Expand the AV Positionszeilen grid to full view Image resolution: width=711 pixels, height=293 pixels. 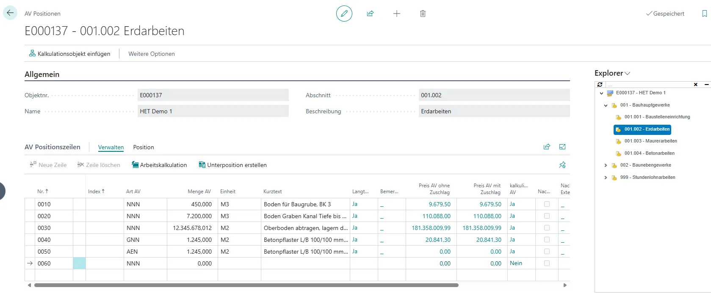pyautogui.click(x=562, y=147)
